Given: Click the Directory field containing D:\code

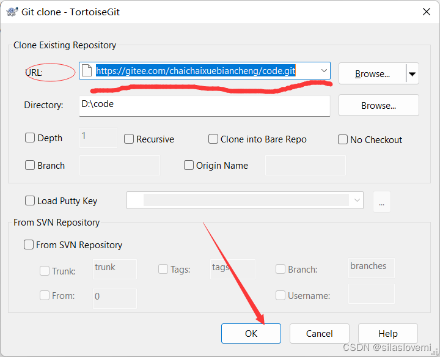Looking at the screenshot, I should (x=205, y=106).
